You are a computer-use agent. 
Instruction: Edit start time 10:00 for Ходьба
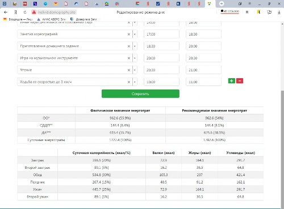pos(161,82)
